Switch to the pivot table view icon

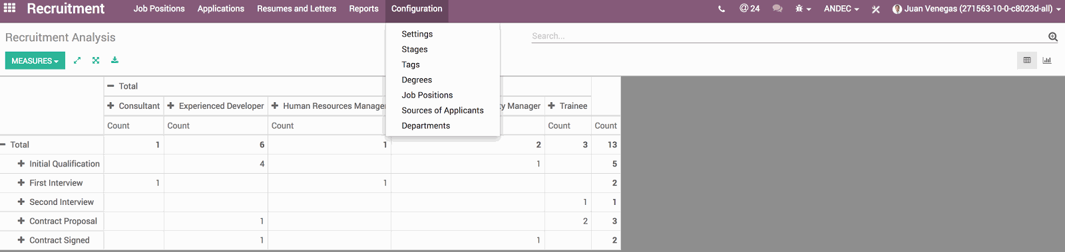point(1027,60)
